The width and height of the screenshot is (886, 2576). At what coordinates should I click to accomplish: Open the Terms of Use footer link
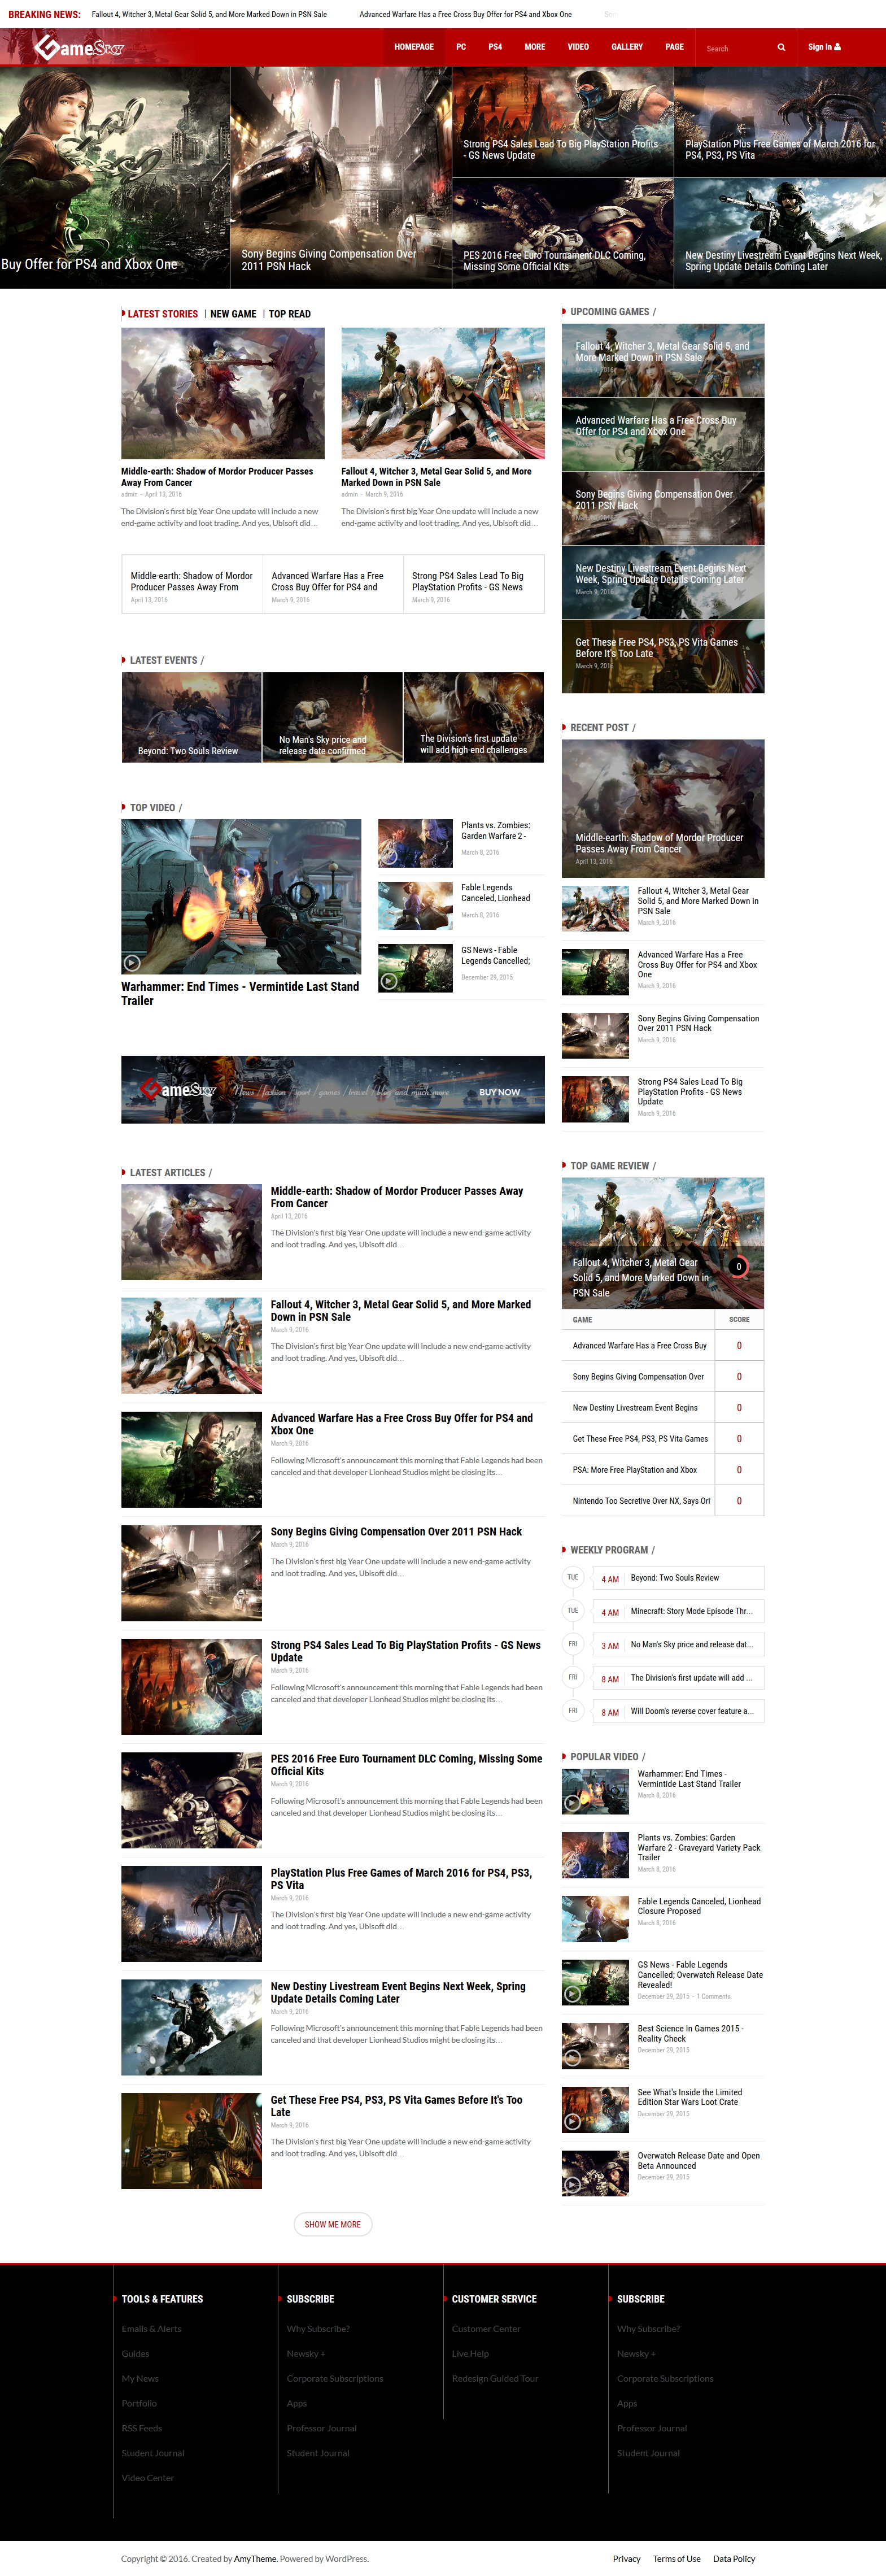coord(677,2559)
